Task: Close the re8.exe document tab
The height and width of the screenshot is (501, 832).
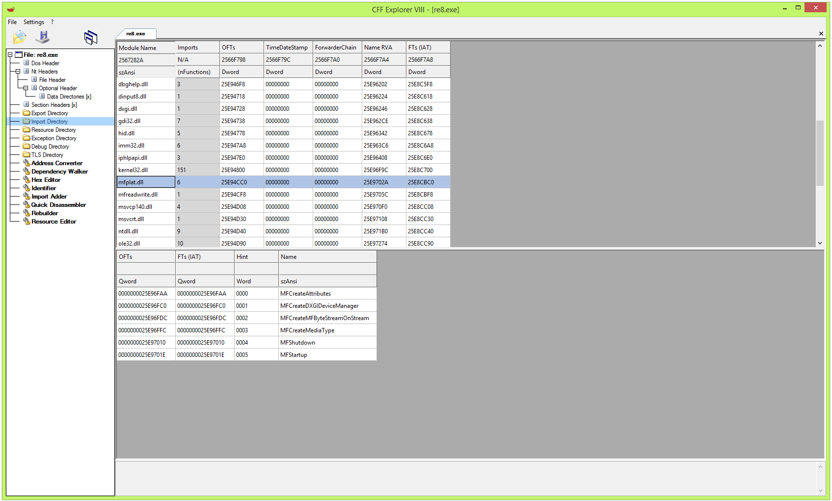Action: (x=821, y=33)
